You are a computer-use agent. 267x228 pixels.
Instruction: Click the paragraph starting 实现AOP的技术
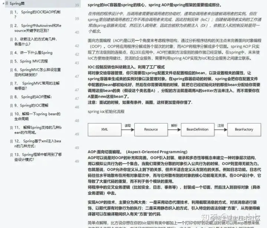point(174,208)
